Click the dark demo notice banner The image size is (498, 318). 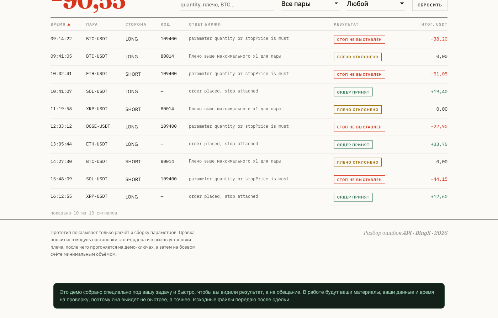(x=249, y=296)
